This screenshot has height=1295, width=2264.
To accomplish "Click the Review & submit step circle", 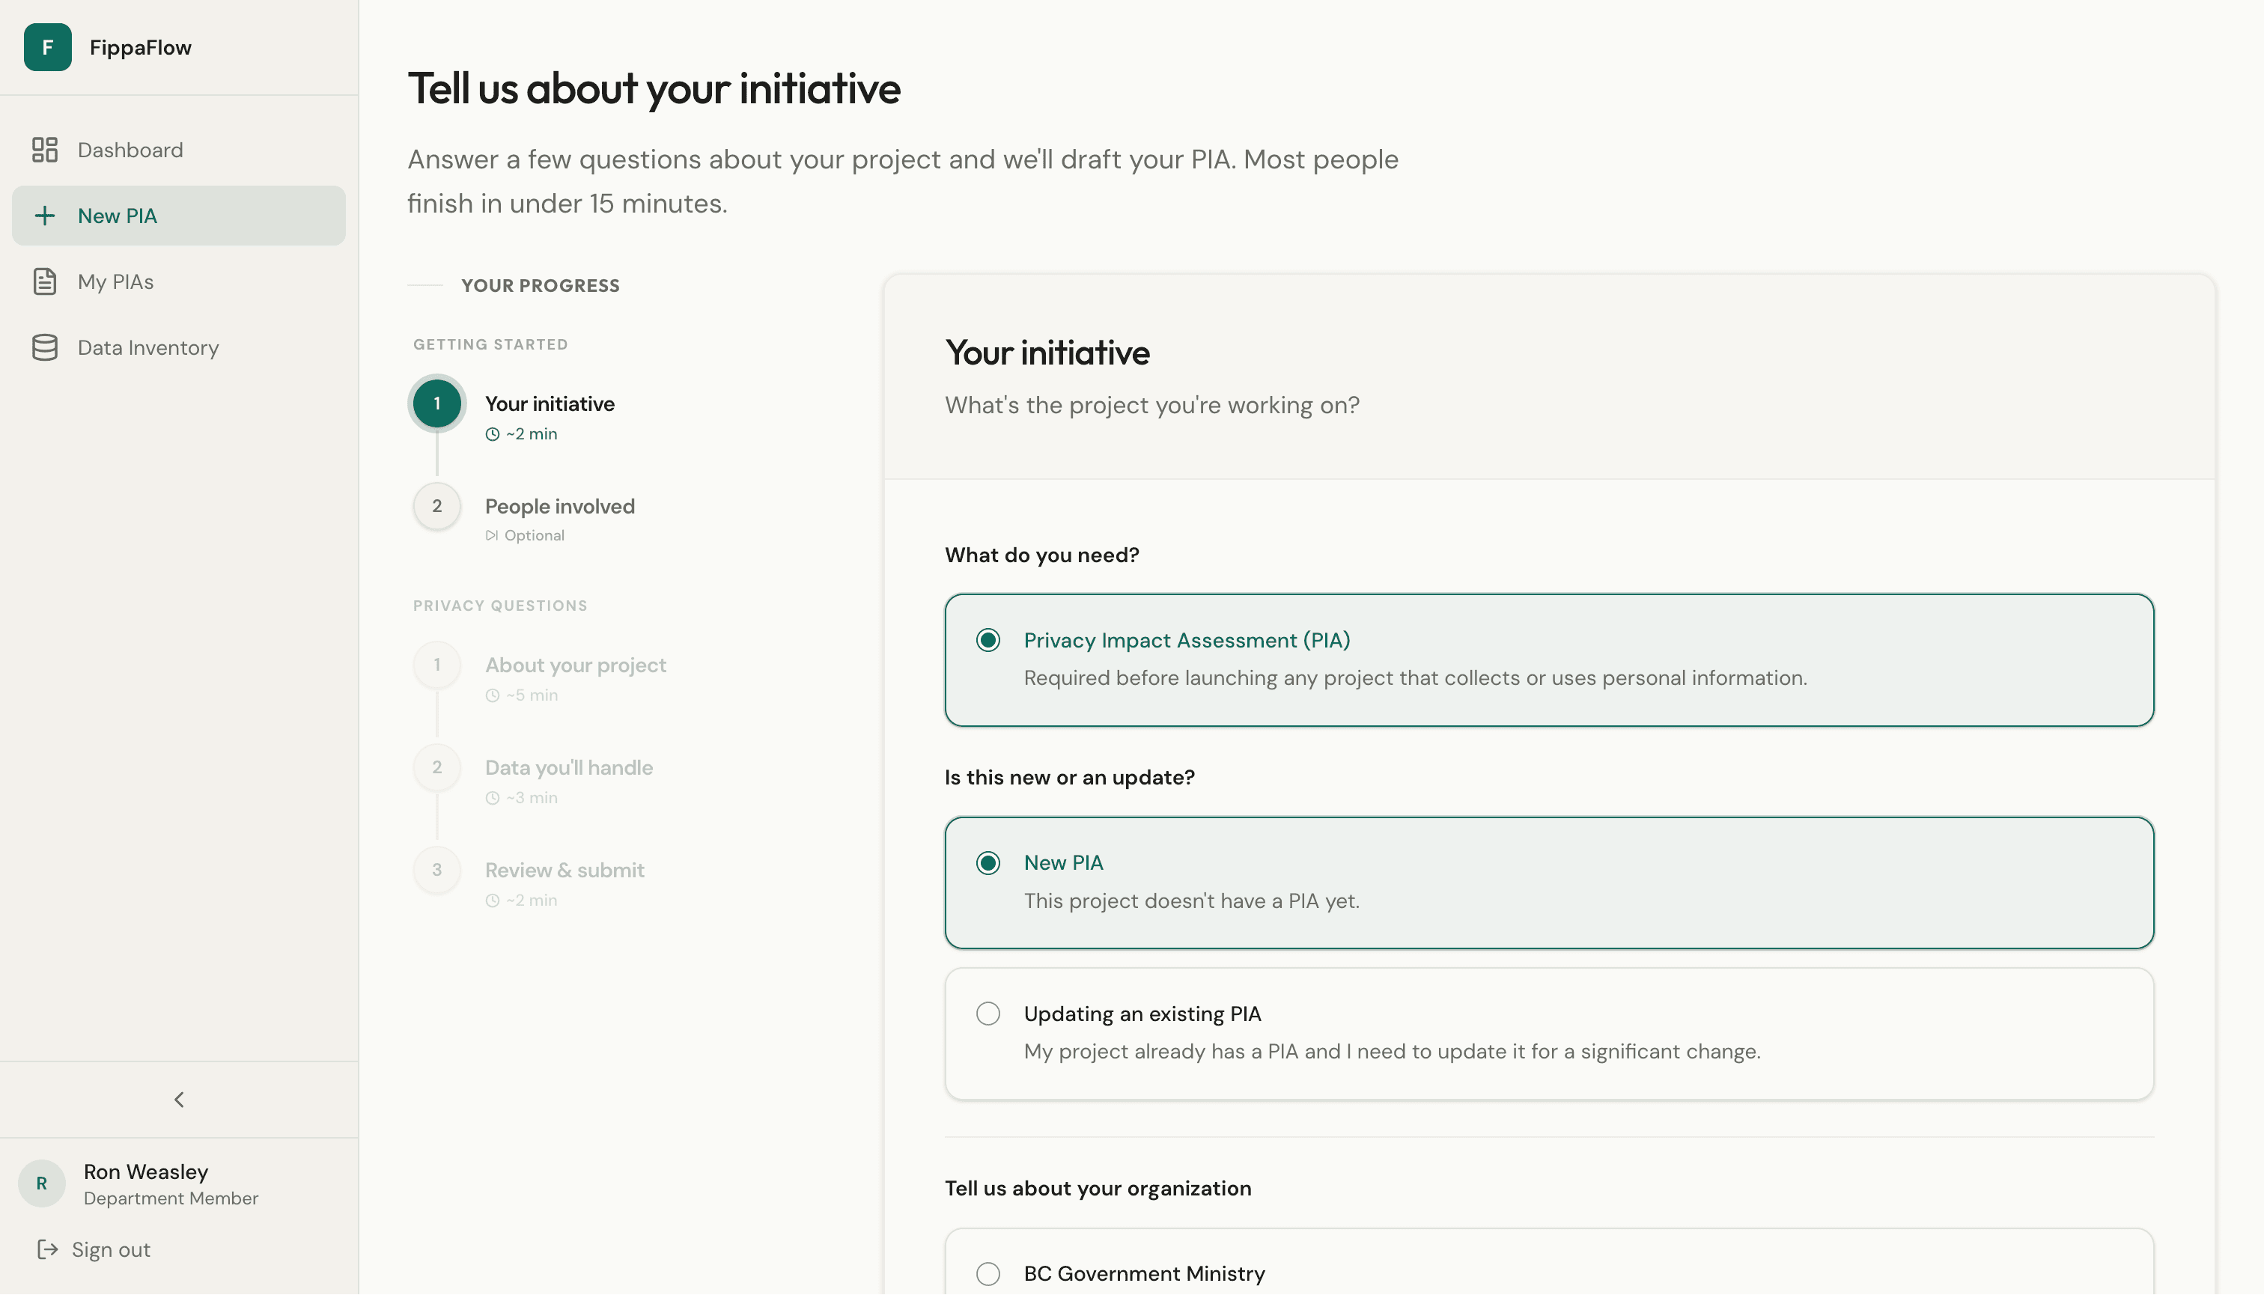I will [436, 869].
